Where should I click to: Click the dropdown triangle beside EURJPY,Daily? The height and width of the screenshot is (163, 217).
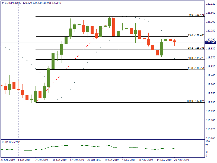[x=2, y=2]
